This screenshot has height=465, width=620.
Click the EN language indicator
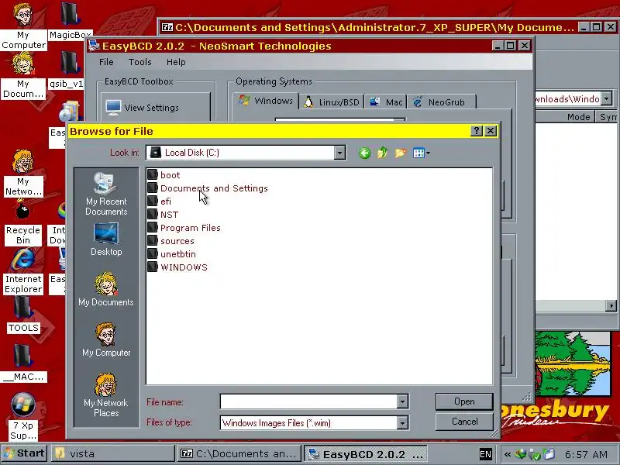point(485,454)
